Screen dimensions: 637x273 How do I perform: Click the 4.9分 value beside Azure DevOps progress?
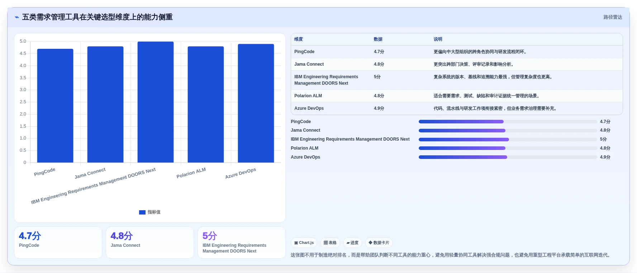605,157
